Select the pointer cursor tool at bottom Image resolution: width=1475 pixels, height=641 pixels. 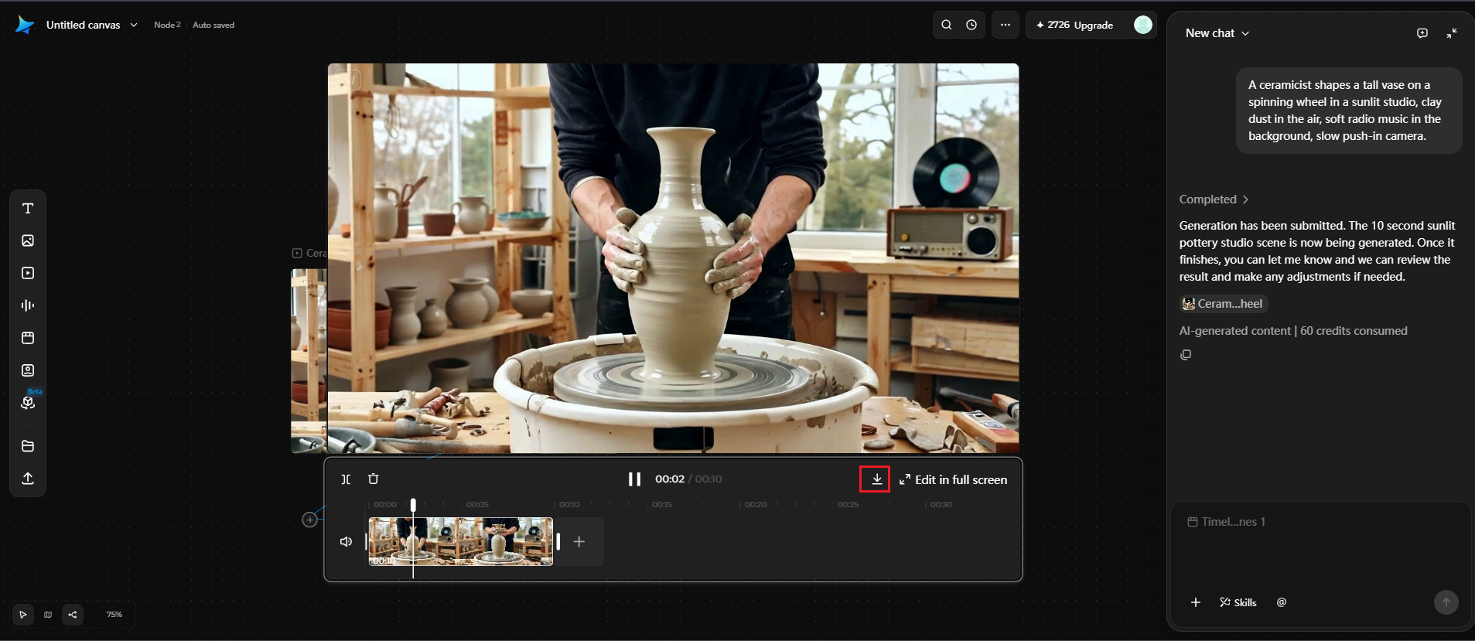coord(23,615)
